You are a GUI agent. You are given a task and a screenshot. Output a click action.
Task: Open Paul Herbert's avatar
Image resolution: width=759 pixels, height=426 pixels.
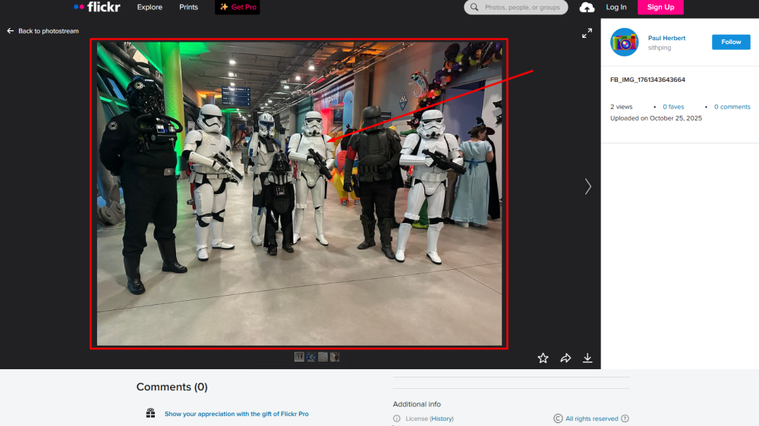624,42
